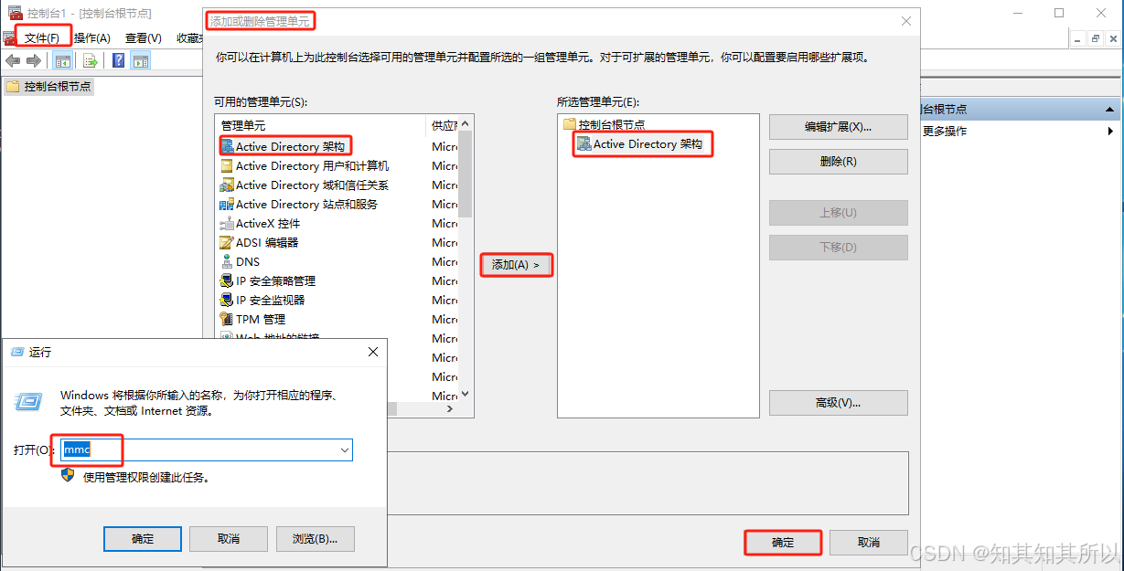Click the Back arrow in console toolbar
Screen dimensions: 1124x571
[13, 61]
